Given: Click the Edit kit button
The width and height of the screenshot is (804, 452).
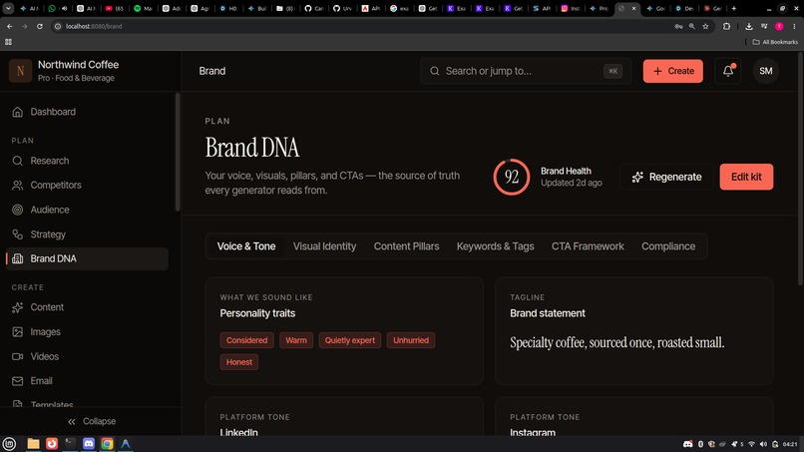Looking at the screenshot, I should click(x=746, y=177).
